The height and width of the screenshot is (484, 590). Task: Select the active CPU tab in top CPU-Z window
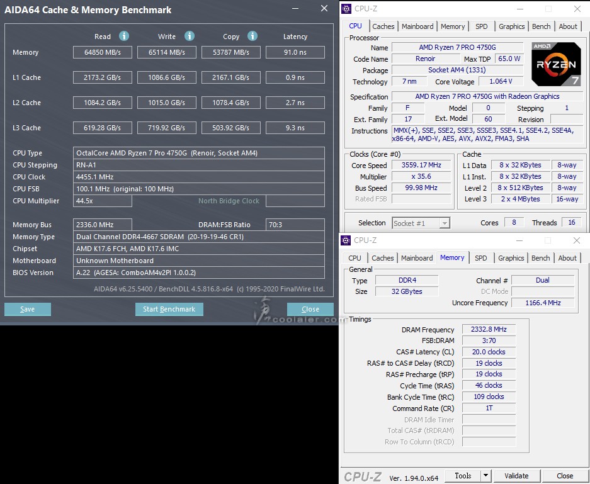[355, 26]
